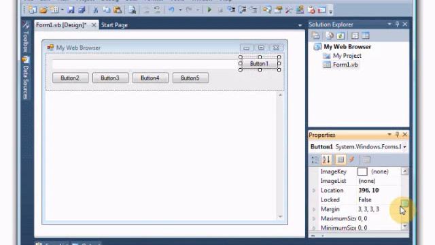The width and height of the screenshot is (435, 245).
Task: Expand the Margin property
Action: click(x=314, y=209)
